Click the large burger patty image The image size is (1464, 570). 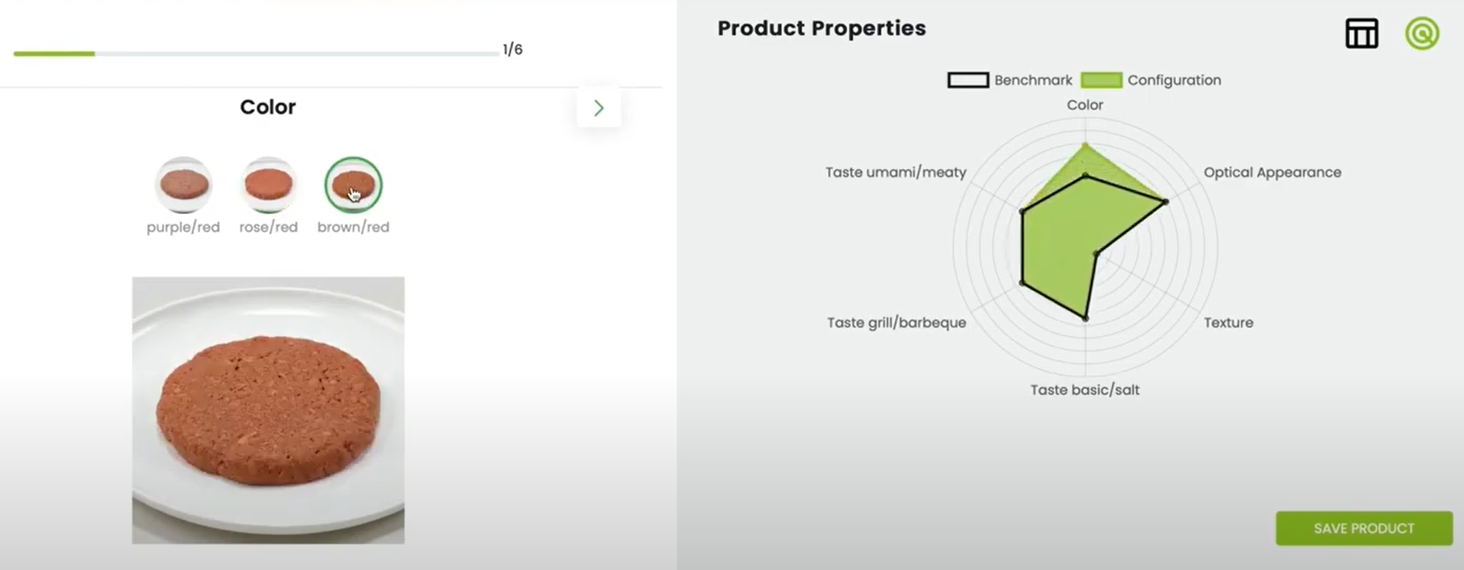pos(268,410)
